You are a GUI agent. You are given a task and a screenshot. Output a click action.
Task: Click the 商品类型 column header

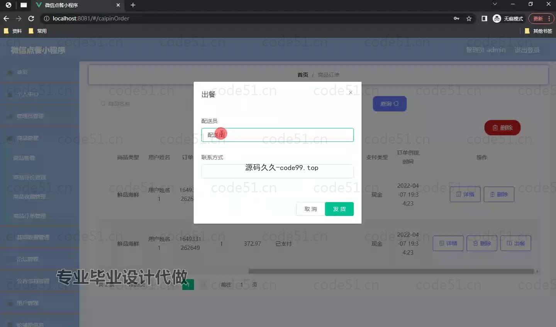128,157
